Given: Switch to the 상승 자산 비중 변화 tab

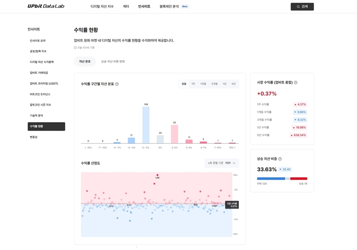Looking at the screenshot, I should [x=113, y=61].
